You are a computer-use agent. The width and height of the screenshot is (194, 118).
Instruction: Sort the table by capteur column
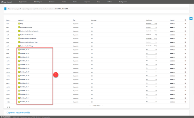(x=21, y=20)
